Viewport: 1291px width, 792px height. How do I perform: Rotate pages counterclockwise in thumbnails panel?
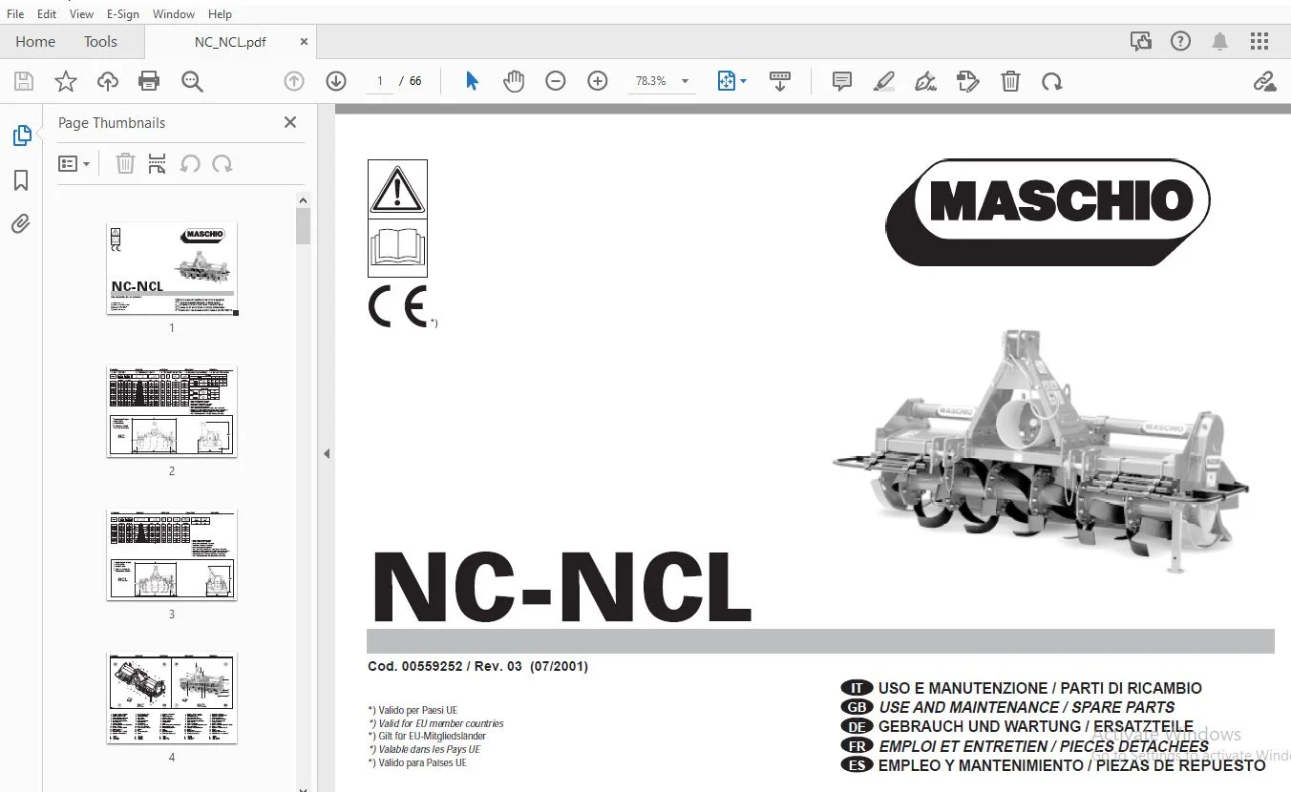click(x=190, y=164)
